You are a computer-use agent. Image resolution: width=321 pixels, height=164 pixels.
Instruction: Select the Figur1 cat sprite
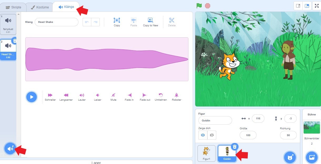tap(207, 153)
